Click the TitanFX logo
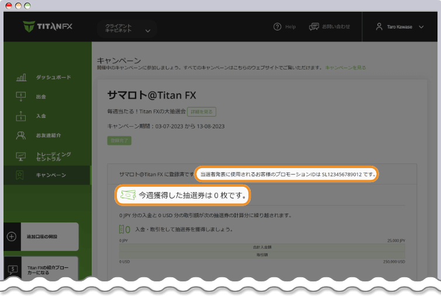The height and width of the screenshot is (296, 441). [x=47, y=26]
